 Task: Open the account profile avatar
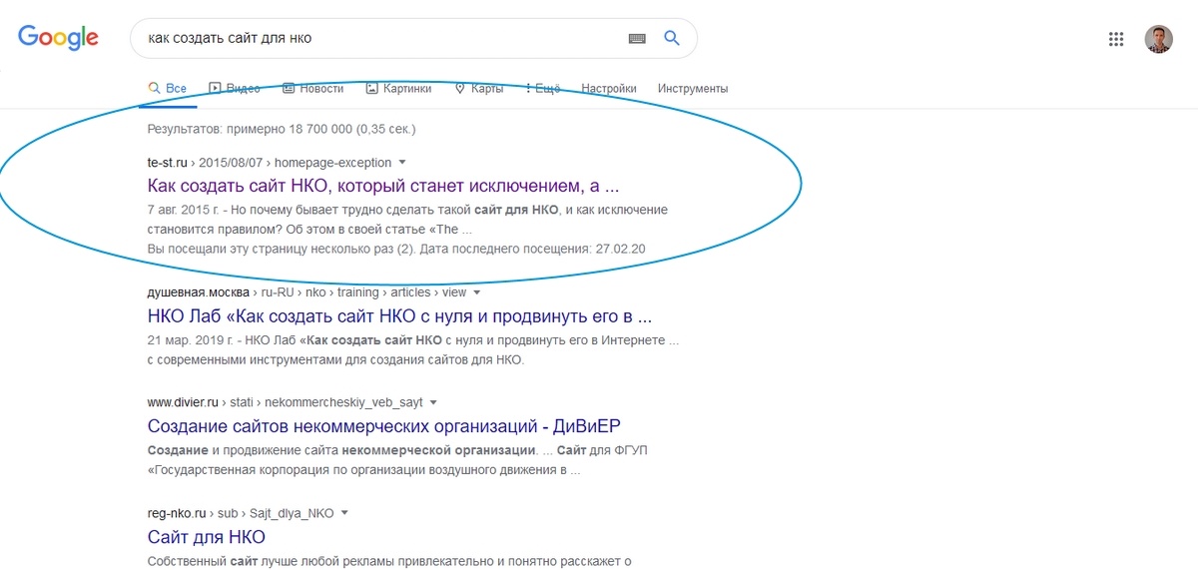(1158, 40)
